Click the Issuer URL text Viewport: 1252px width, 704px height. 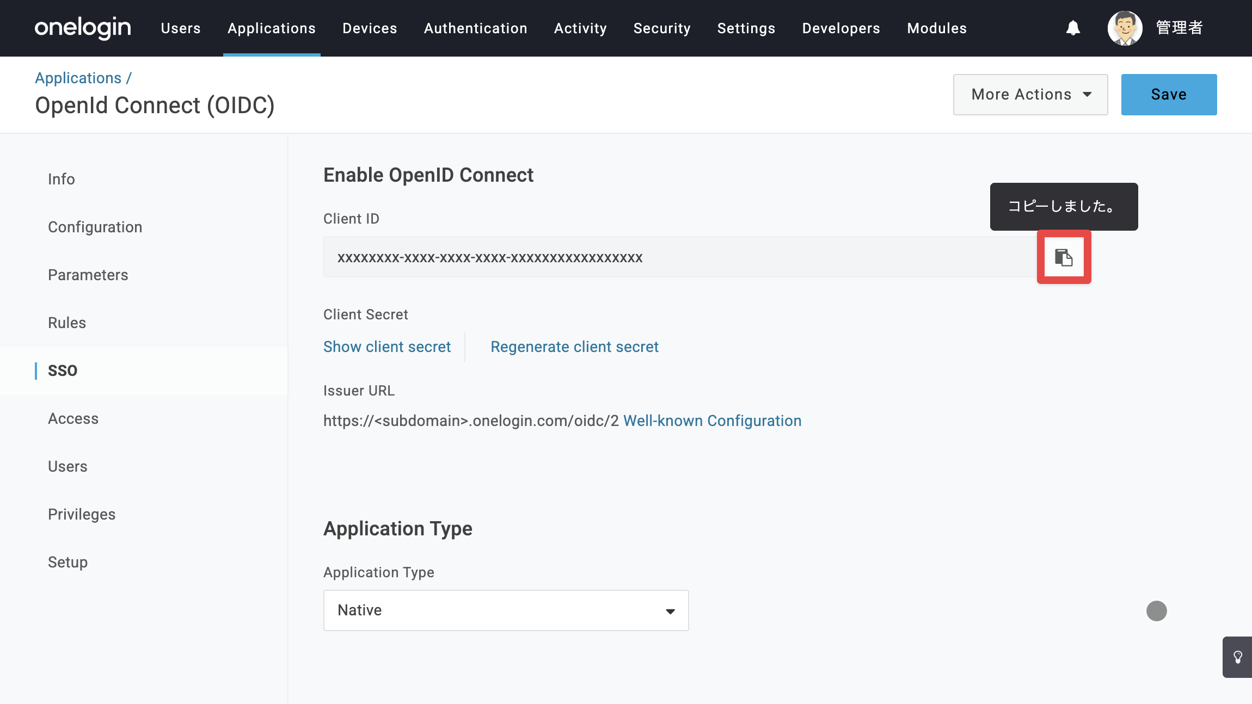471,421
